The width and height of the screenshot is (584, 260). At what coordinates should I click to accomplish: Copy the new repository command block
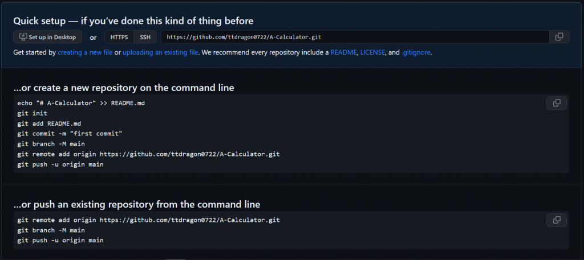click(557, 103)
